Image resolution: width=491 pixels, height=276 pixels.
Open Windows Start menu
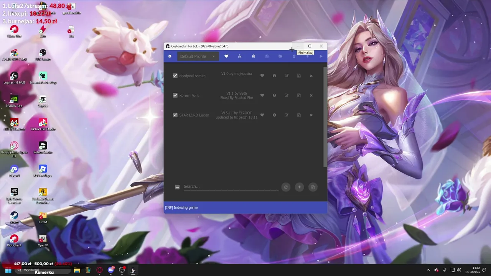(x=8, y=270)
